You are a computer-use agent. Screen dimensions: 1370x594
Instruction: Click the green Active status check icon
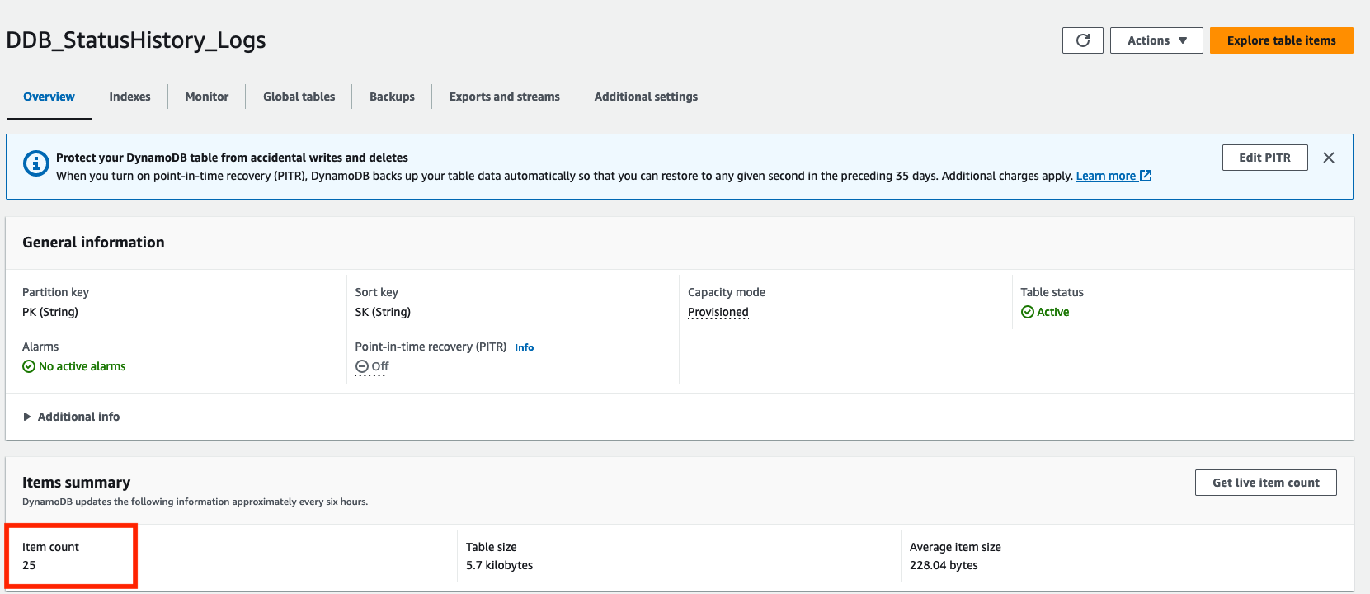pyautogui.click(x=1027, y=312)
